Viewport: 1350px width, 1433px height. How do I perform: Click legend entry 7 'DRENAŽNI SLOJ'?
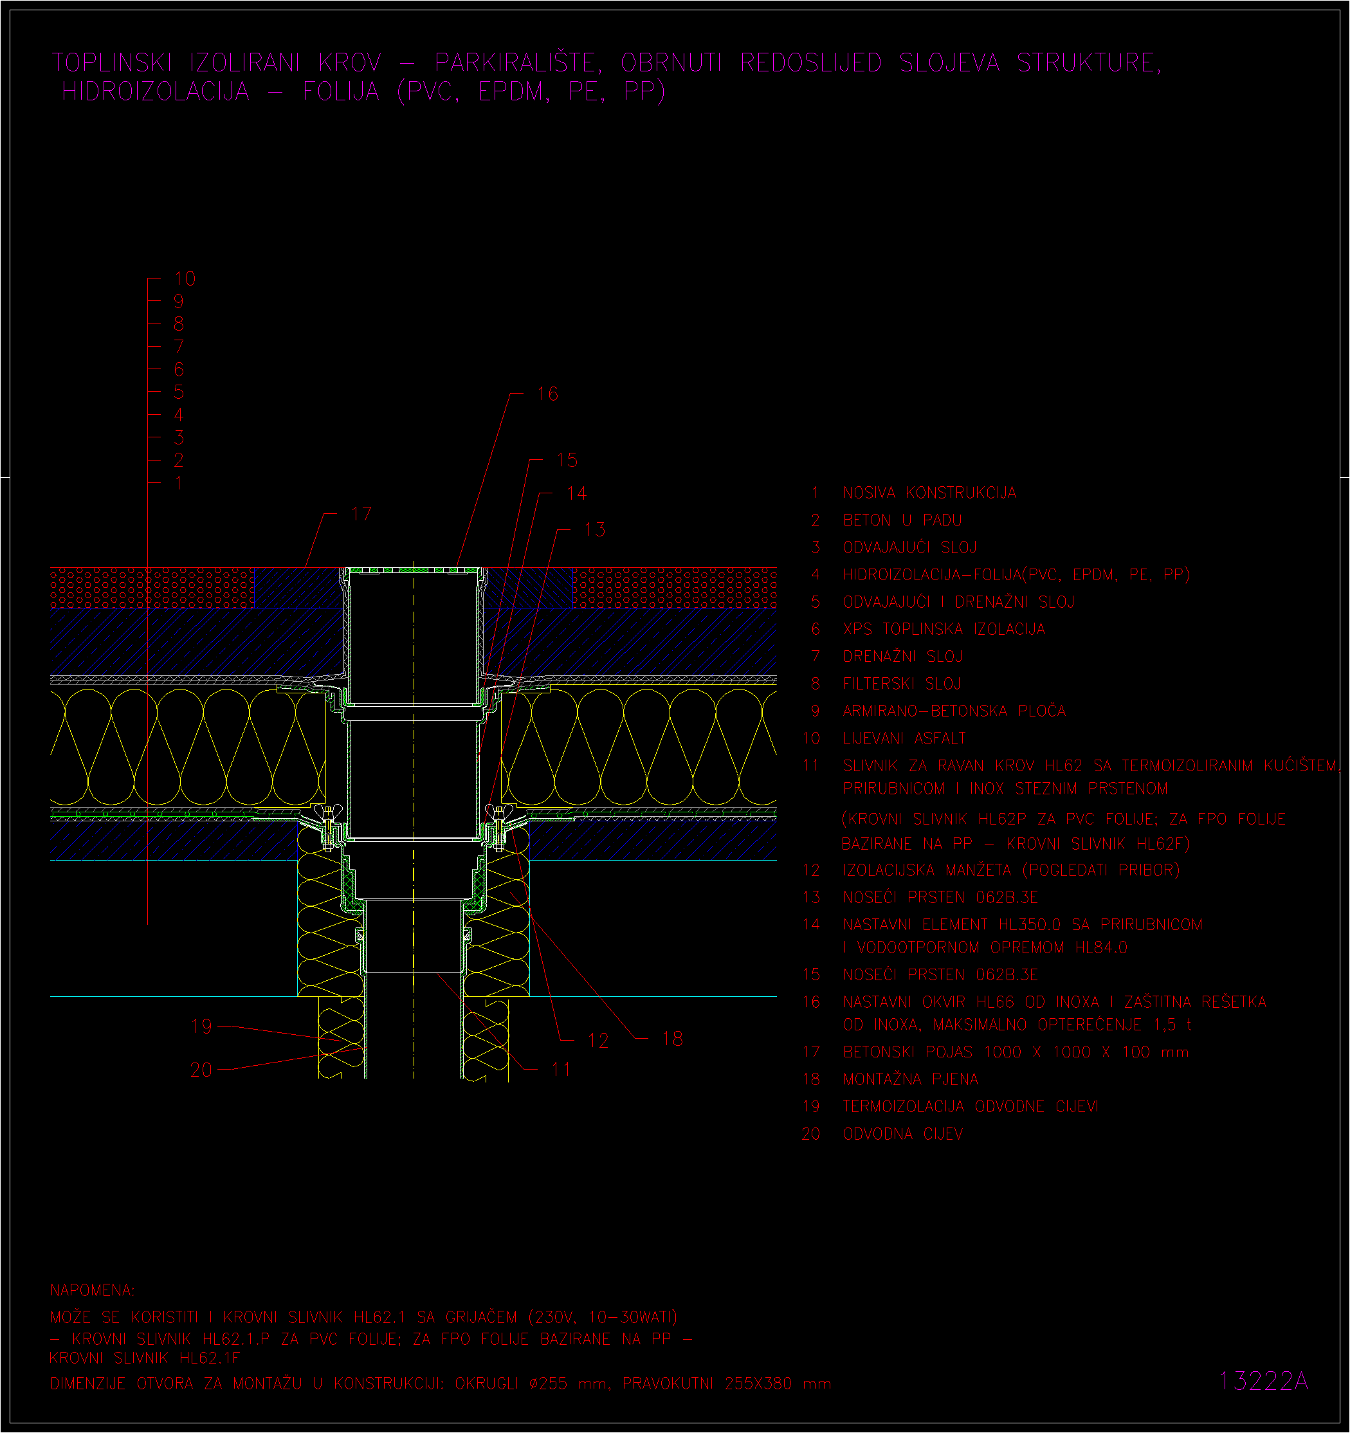[x=902, y=657]
